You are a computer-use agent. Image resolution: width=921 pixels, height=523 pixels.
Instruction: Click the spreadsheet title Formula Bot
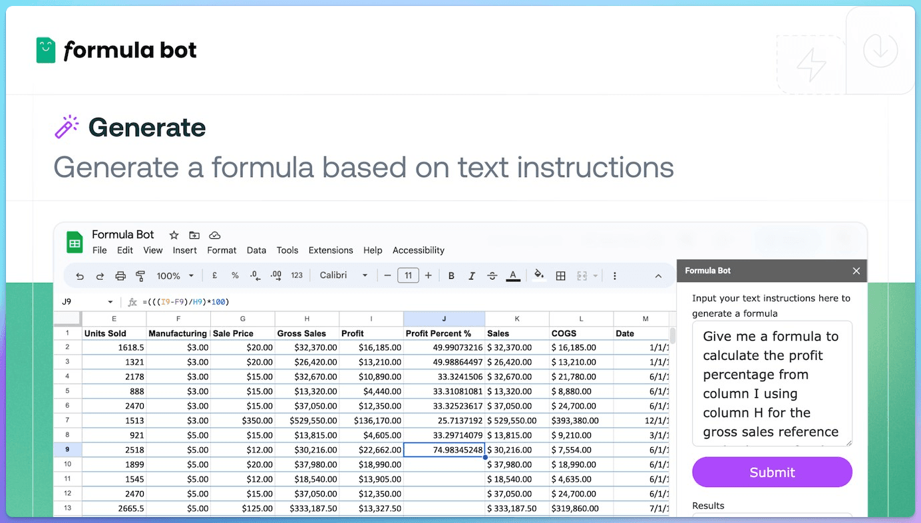(x=123, y=235)
